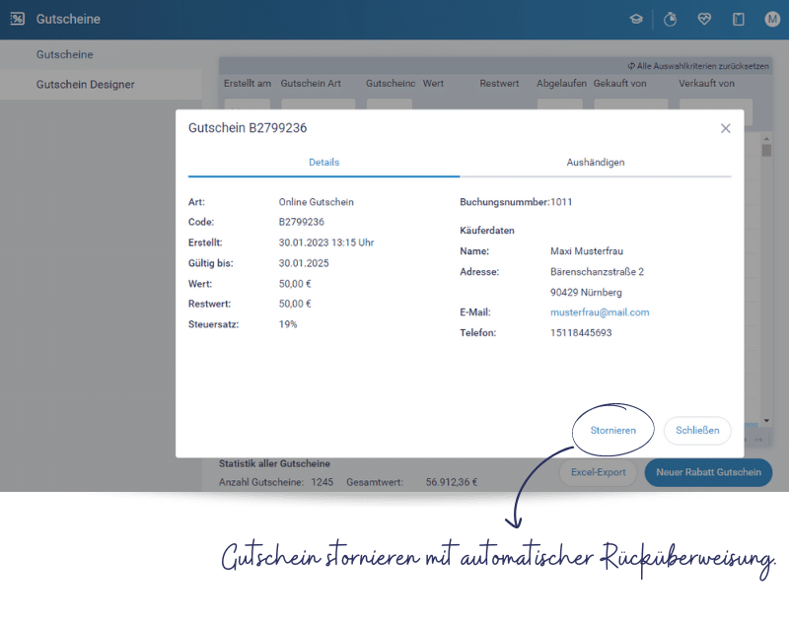This screenshot has height=623, width=789.
Task: Switch to the Details tab
Action: click(324, 163)
